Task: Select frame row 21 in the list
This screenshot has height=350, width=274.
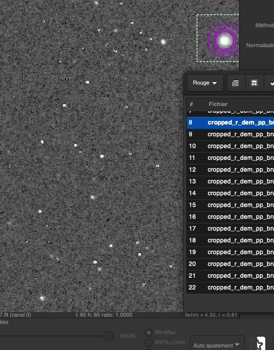Action: click(x=230, y=276)
